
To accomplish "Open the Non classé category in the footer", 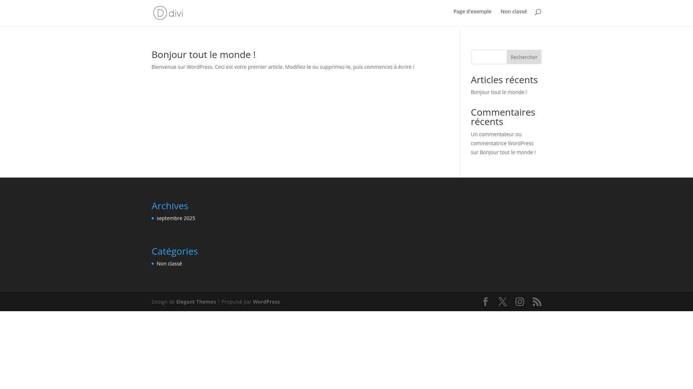I will pyautogui.click(x=169, y=264).
